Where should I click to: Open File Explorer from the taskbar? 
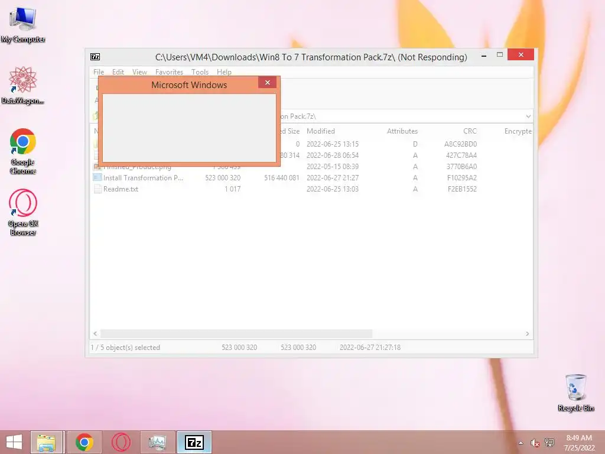coord(46,442)
